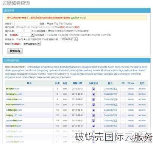The height and width of the screenshot is (144, 153).
Task: Click the Baidu suggestion icon in the shanghai row
Action: (x=93, y=94)
